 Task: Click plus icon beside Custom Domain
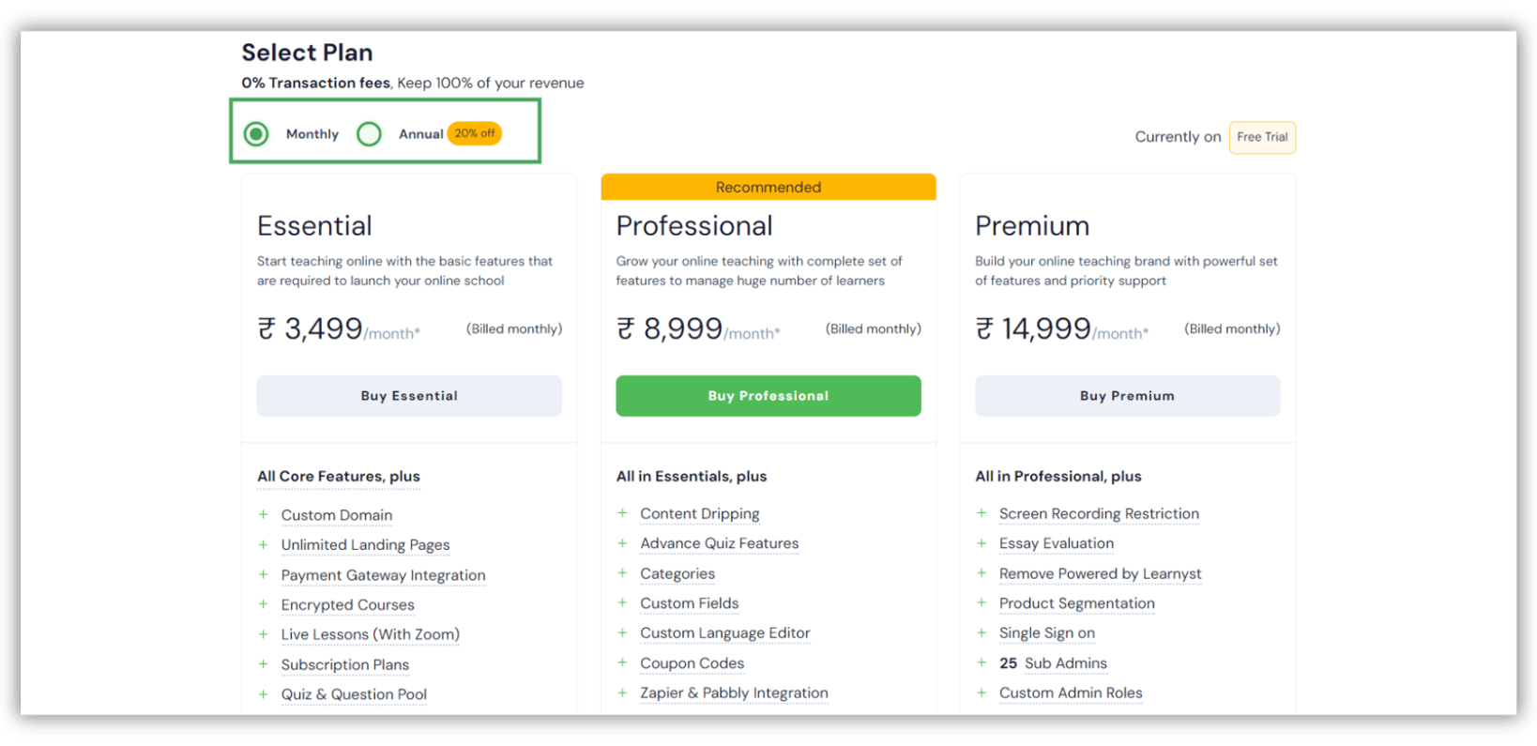click(x=264, y=515)
